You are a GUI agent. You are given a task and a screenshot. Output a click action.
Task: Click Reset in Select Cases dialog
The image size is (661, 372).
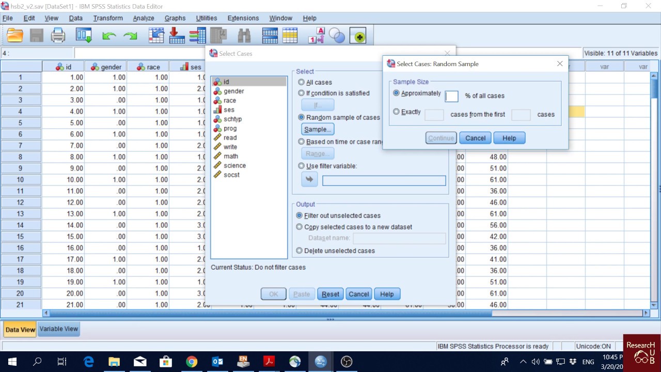tap(330, 294)
